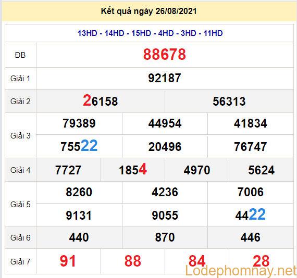Select number 7006 in Giải 5
Screen dimensions: 297x278
[x=251, y=192]
